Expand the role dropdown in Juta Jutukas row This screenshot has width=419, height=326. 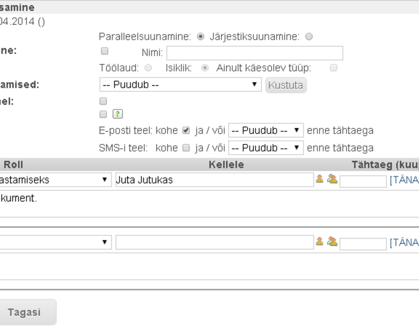[55, 180]
